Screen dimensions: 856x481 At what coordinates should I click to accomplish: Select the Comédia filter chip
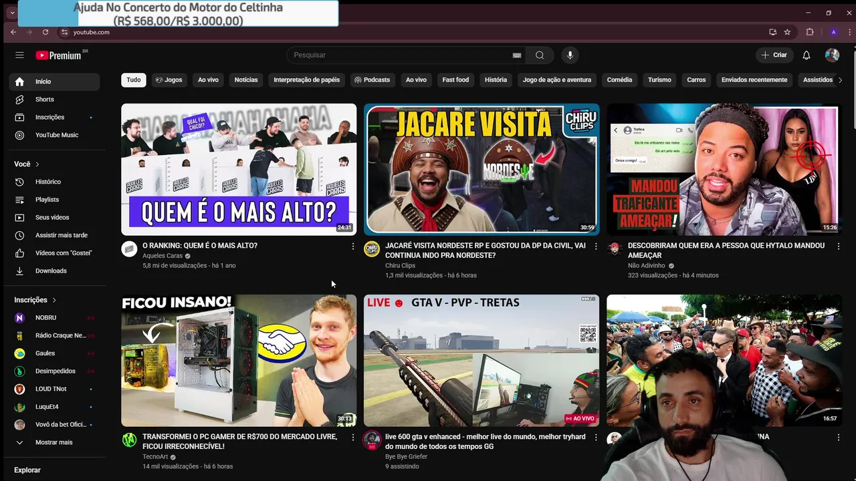click(619, 80)
